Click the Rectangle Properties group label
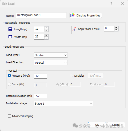Screen dimensions: 128x131 (17, 23)
